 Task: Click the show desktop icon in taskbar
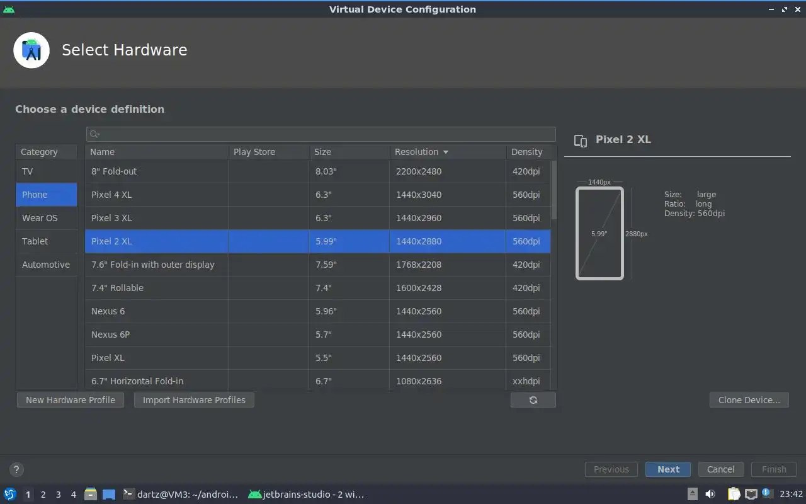109,495
